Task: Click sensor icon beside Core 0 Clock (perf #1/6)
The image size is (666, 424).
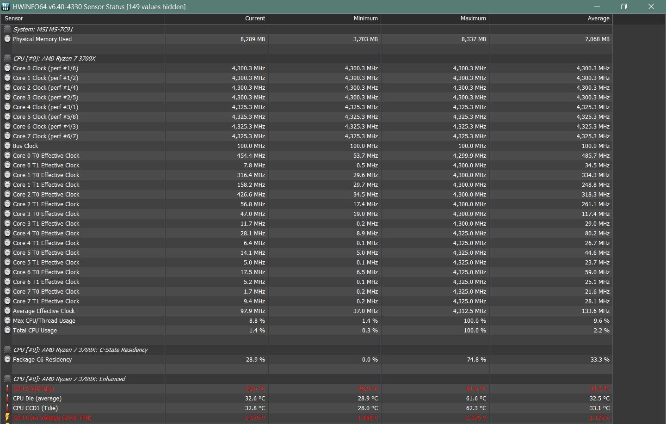Action: (7, 68)
